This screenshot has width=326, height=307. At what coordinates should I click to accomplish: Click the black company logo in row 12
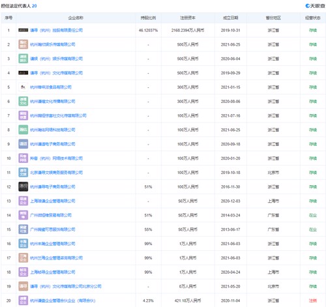tap(23, 186)
